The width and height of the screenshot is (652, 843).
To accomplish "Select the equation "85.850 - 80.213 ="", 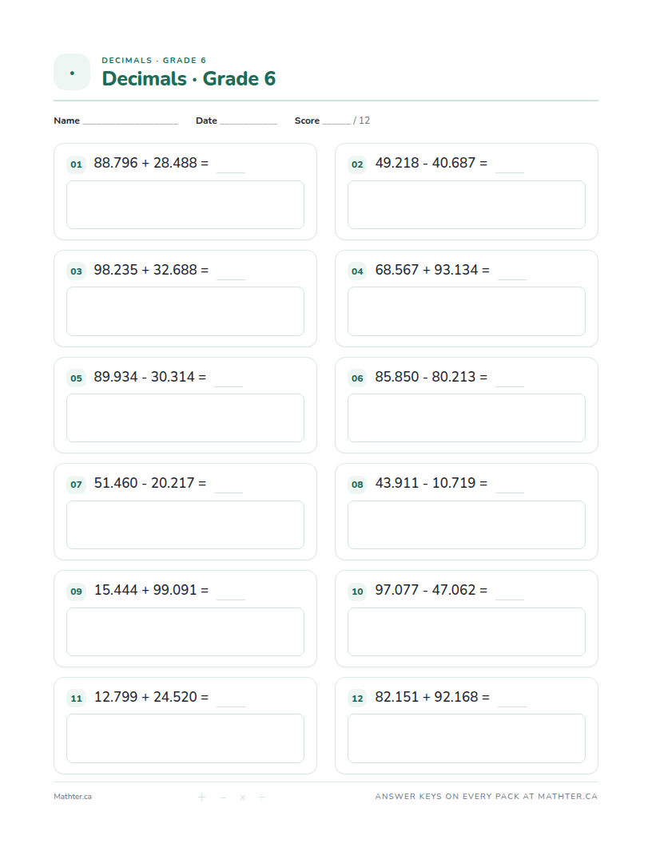I will tap(431, 376).
